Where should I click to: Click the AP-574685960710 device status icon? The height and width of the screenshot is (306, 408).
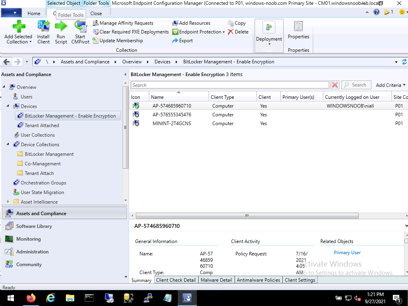point(136,106)
